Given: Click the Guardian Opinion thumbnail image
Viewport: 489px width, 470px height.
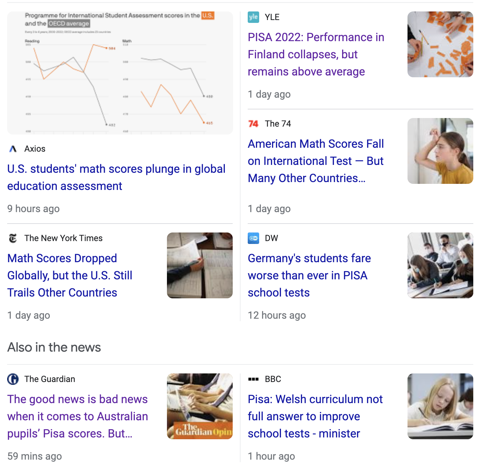Looking at the screenshot, I should tap(199, 406).
